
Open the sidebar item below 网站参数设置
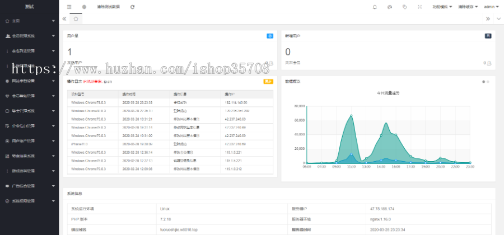29,96
